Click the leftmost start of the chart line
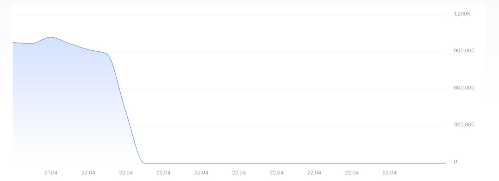The width and height of the screenshot is (499, 181). point(13,43)
